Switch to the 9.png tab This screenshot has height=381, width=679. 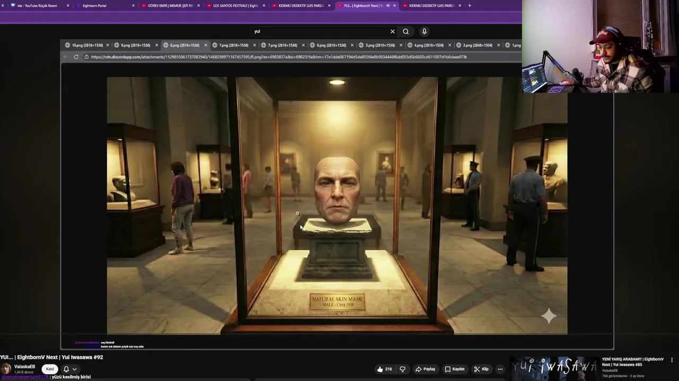click(x=135, y=45)
